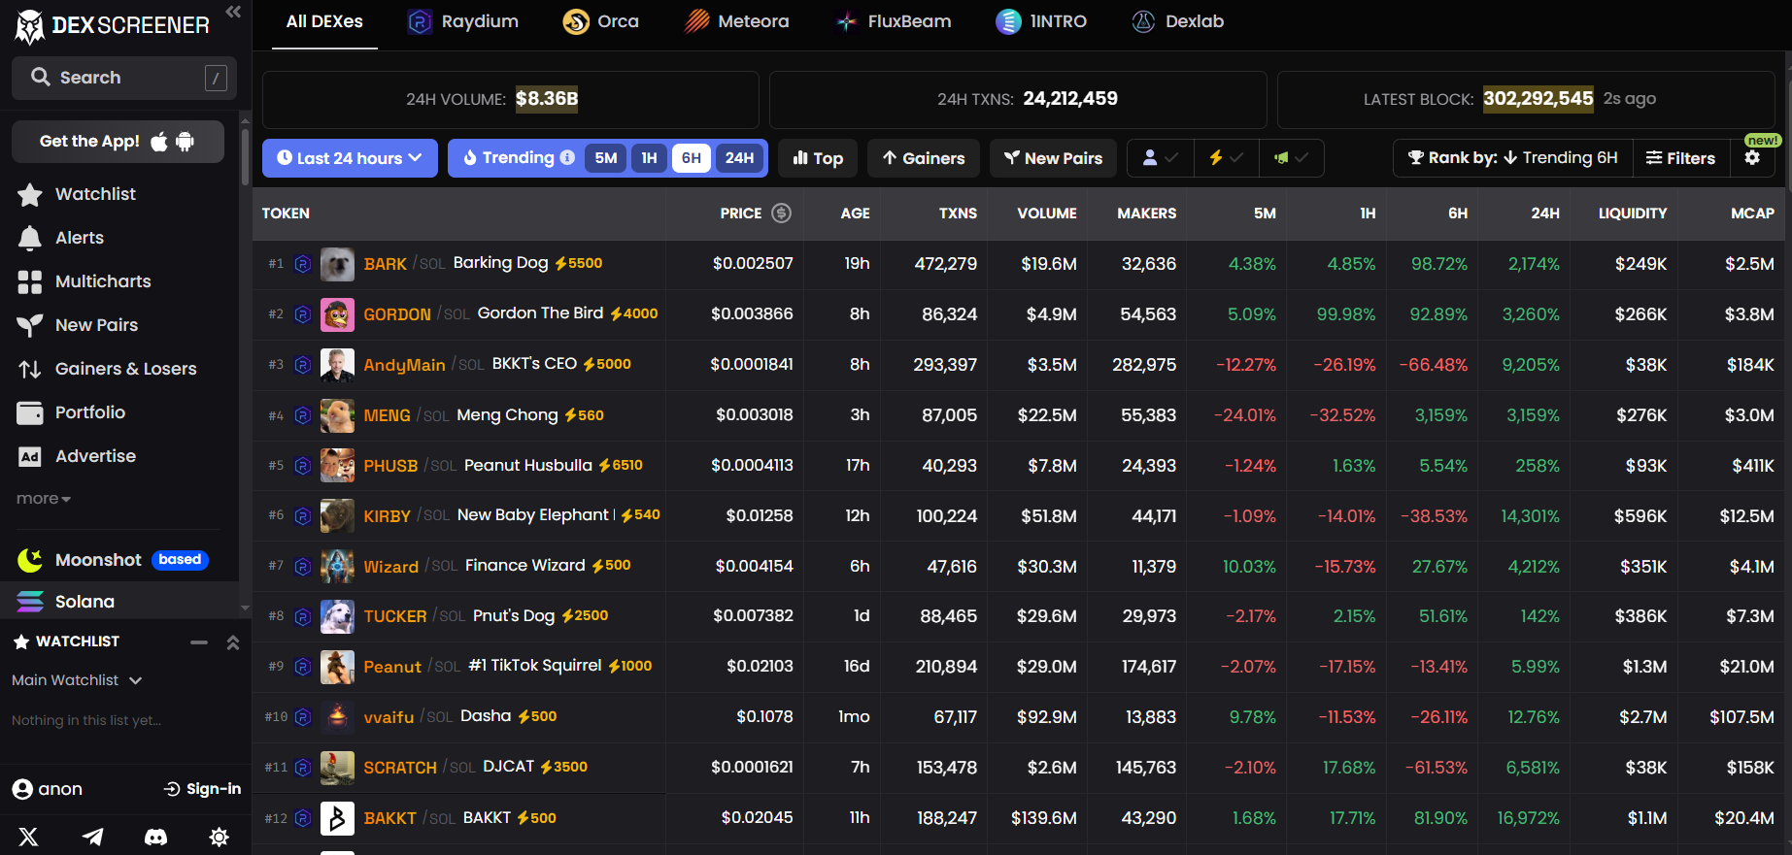
Task: Collapse watchlist panel chevrons icon
Action: 233,642
